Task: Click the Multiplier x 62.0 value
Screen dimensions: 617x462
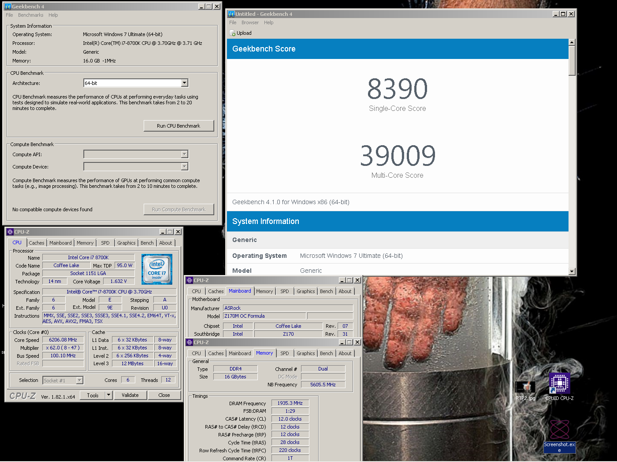Action: [x=63, y=348]
